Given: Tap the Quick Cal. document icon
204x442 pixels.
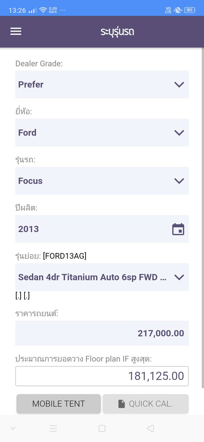Looking at the screenshot, I should 122,404.
